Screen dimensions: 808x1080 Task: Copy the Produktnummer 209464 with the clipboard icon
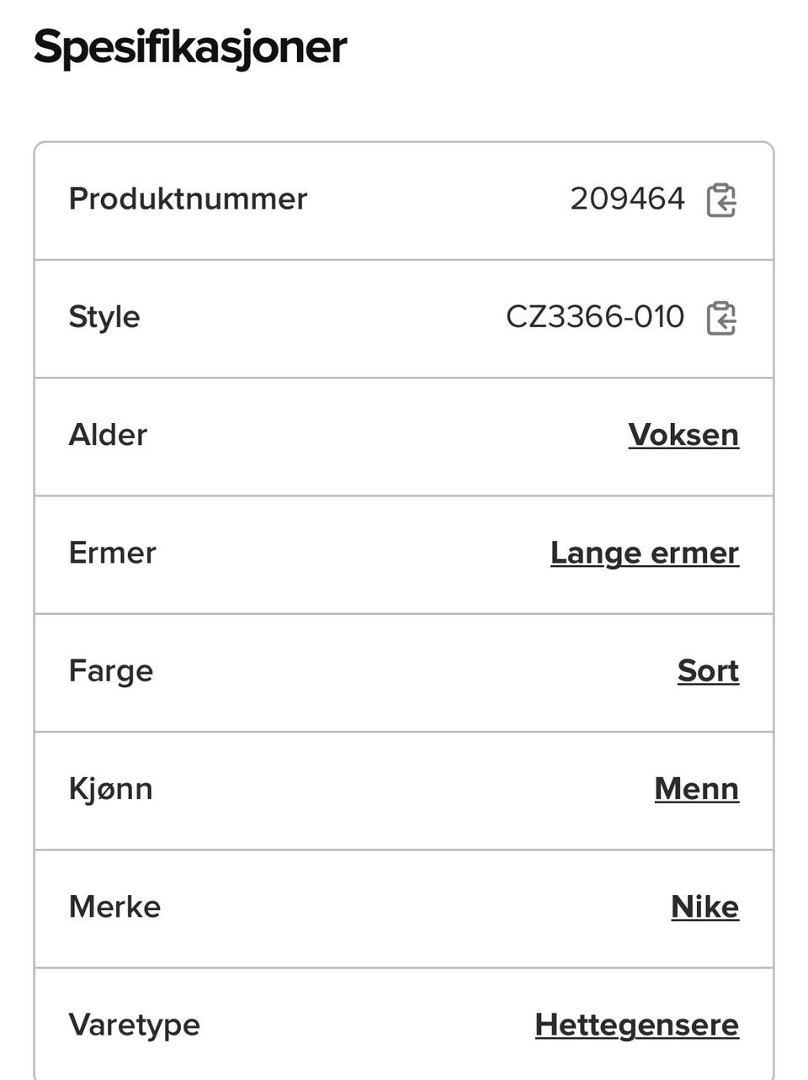(721, 200)
